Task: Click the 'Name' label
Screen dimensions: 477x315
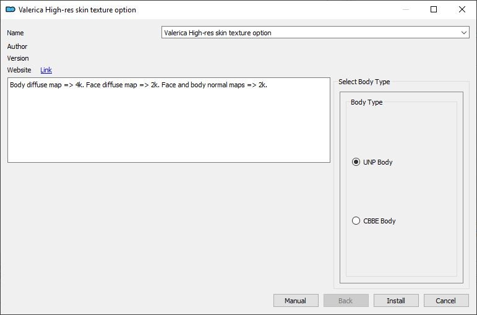Action: point(15,33)
